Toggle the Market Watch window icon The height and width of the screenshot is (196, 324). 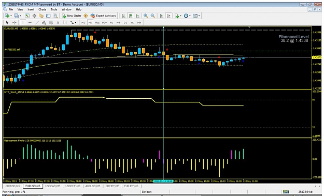click(x=27, y=16)
